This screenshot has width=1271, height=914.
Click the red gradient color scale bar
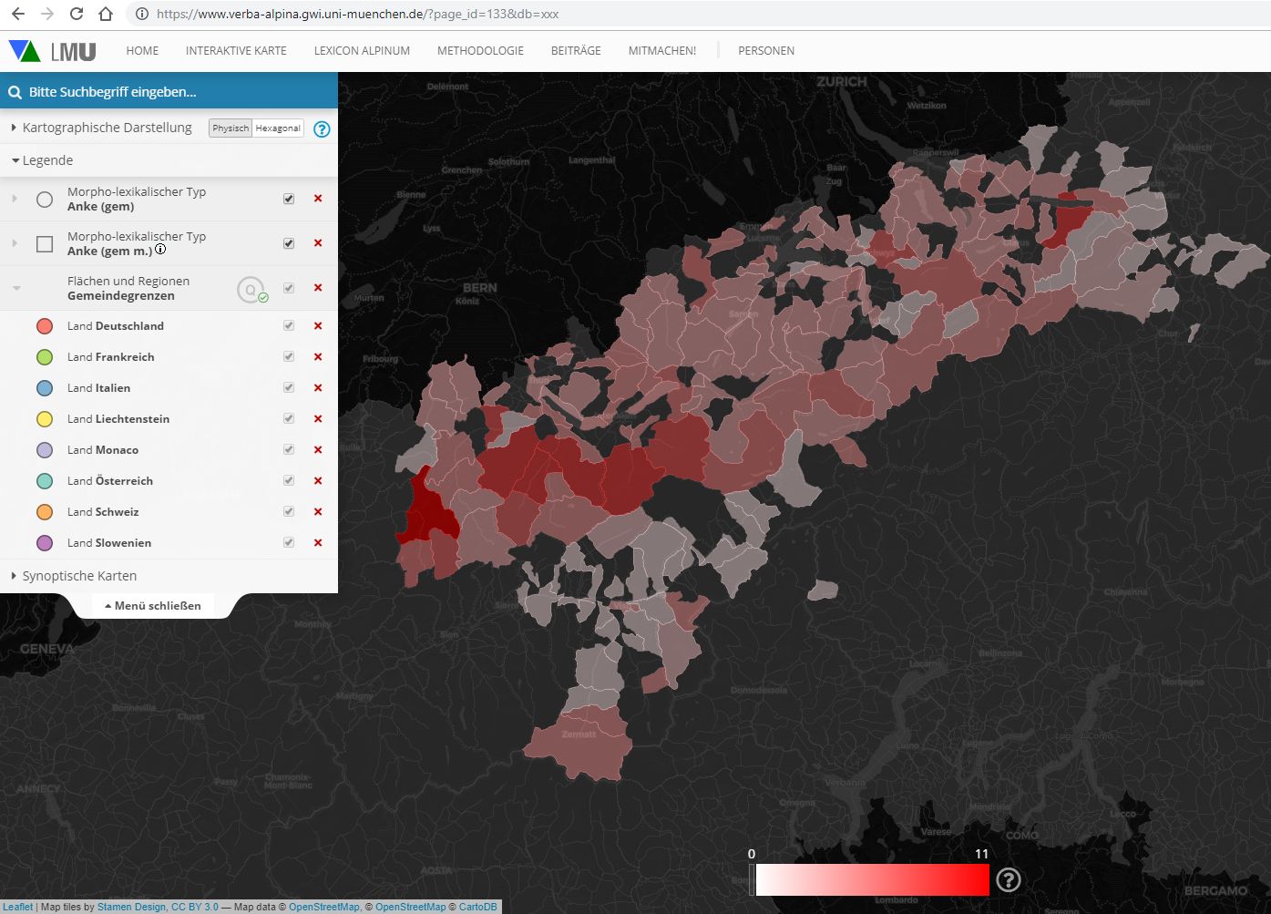(x=872, y=880)
